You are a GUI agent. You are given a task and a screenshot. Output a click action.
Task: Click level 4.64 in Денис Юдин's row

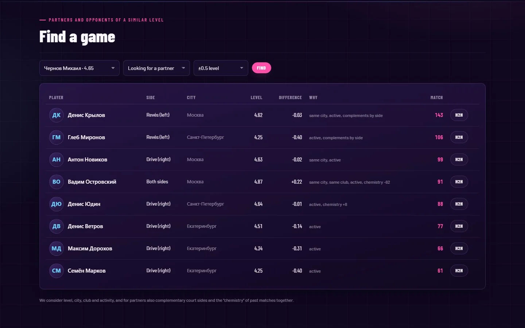click(x=258, y=204)
